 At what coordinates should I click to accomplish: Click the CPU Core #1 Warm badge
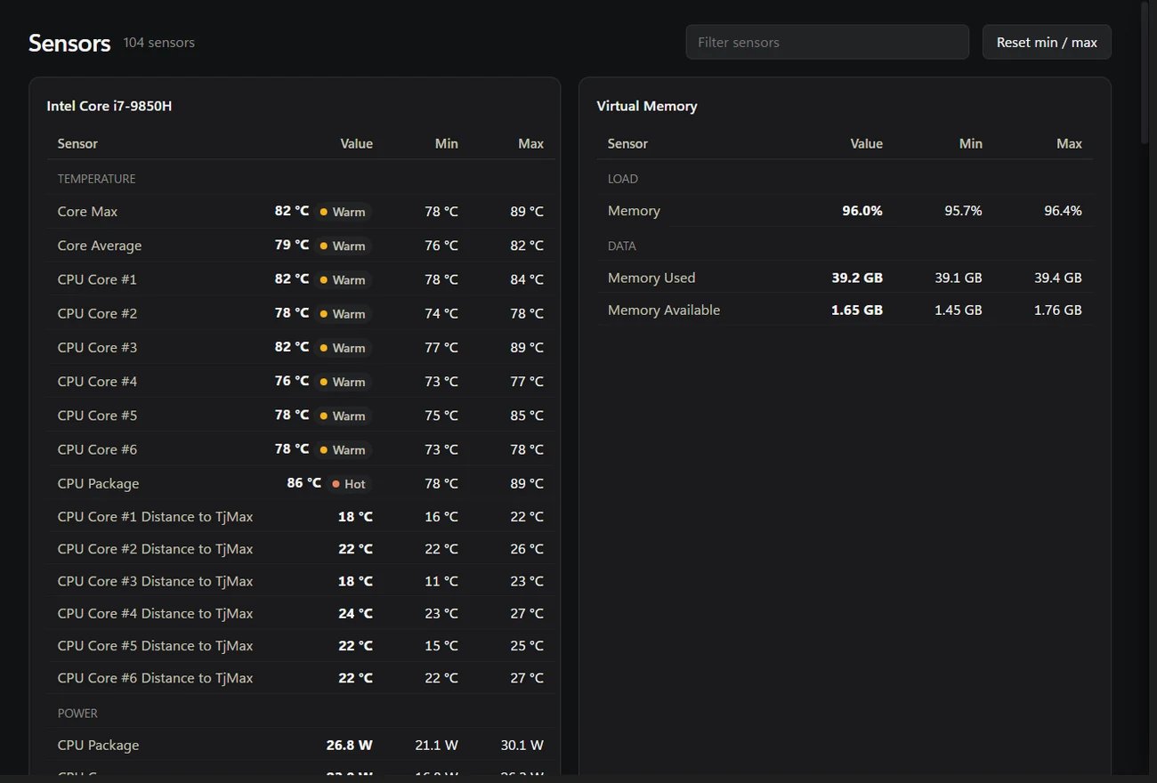(x=343, y=279)
